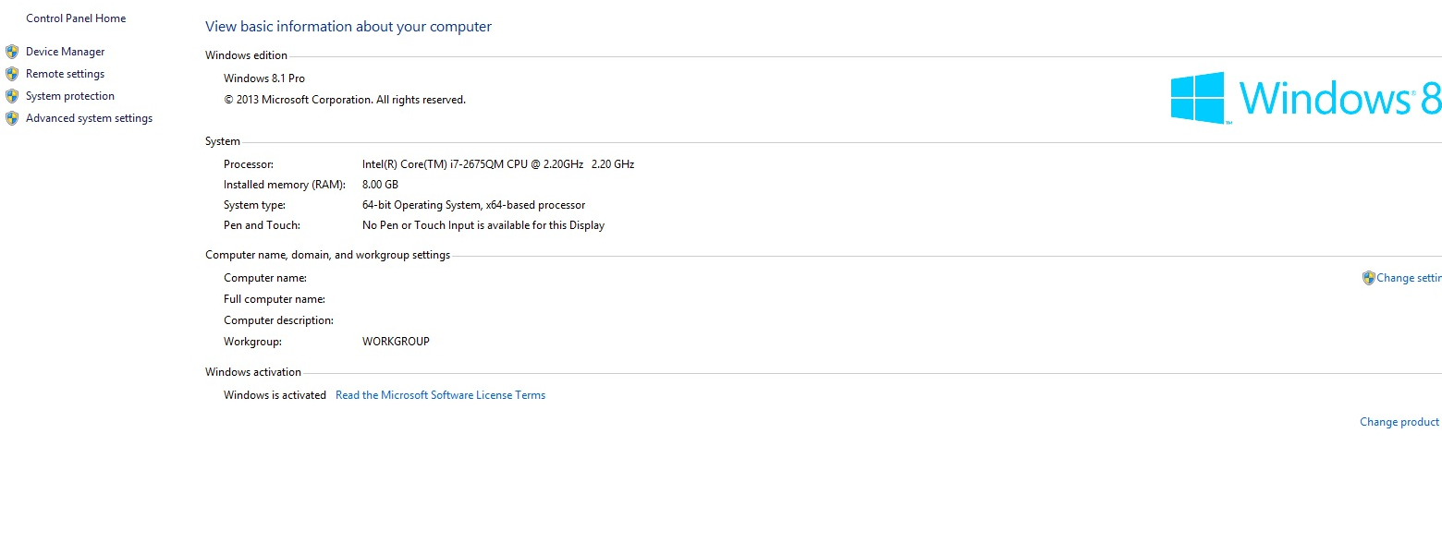Click the shield icon by Advanced system settings
The height and width of the screenshot is (542, 1442).
click(12, 118)
